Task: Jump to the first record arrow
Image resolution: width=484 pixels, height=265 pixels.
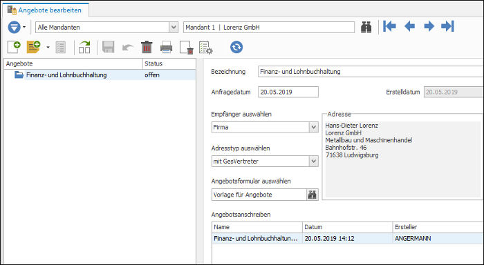Action: coord(389,26)
